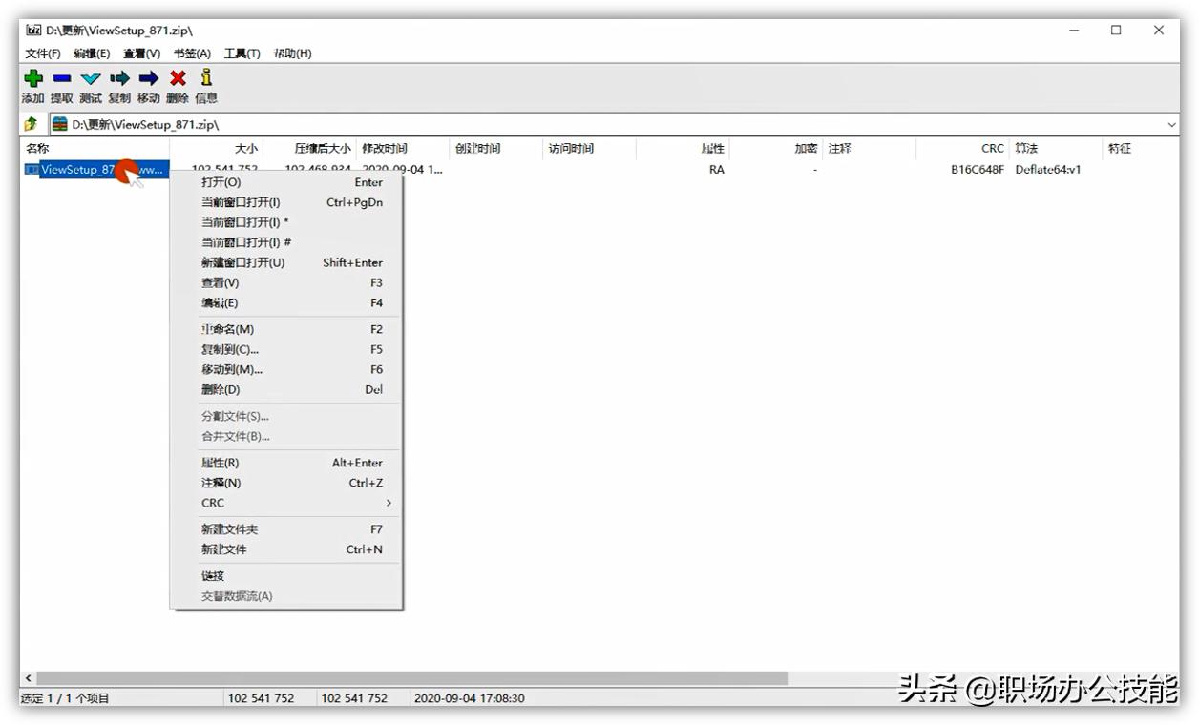Viewport: 1199px width, 725px height.
Task: Open the address bar path dropdown
Action: (x=1172, y=123)
